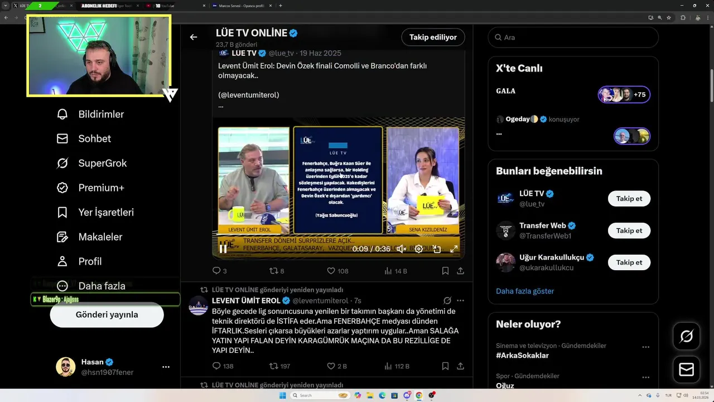Bookmark the Levent Ümit Erol post
The height and width of the screenshot is (402, 714).
tap(445, 367)
